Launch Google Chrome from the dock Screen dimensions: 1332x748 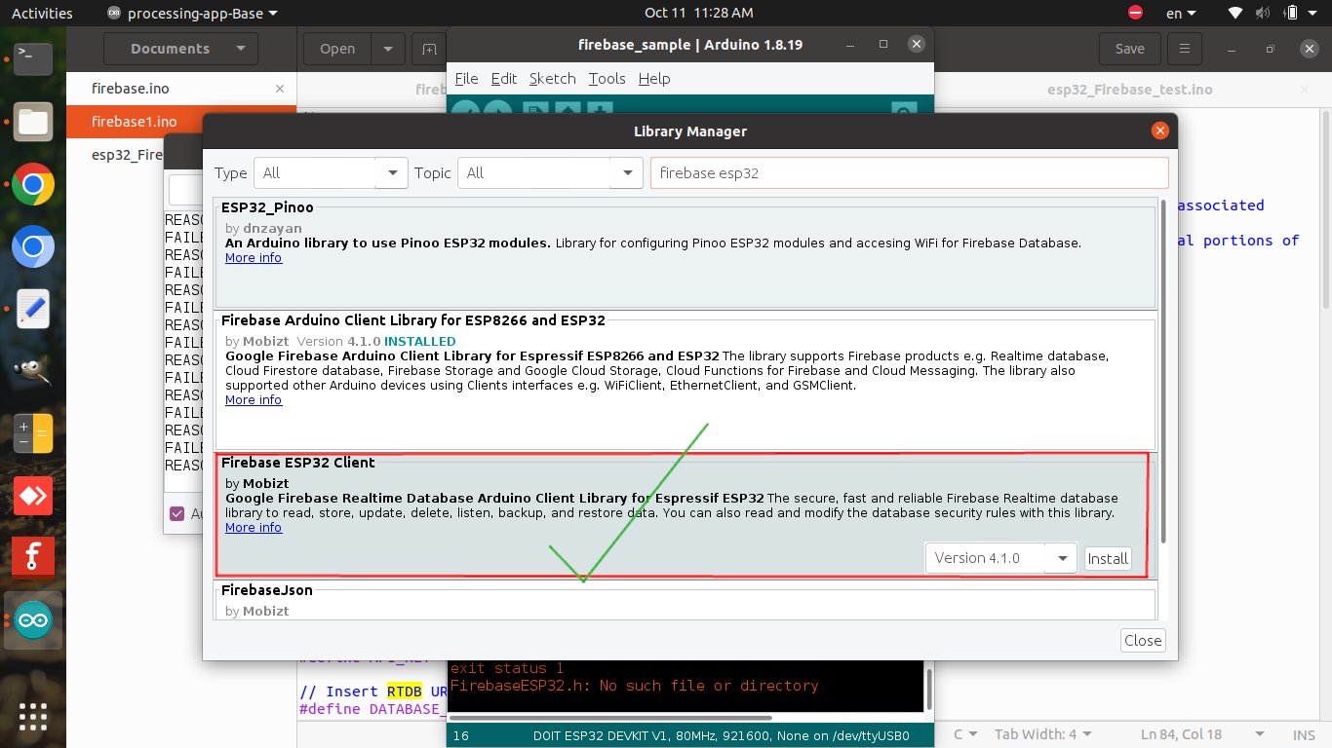click(33, 184)
